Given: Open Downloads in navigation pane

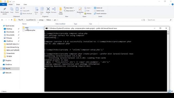Looking at the screenshot, I should [x=10, y=32].
